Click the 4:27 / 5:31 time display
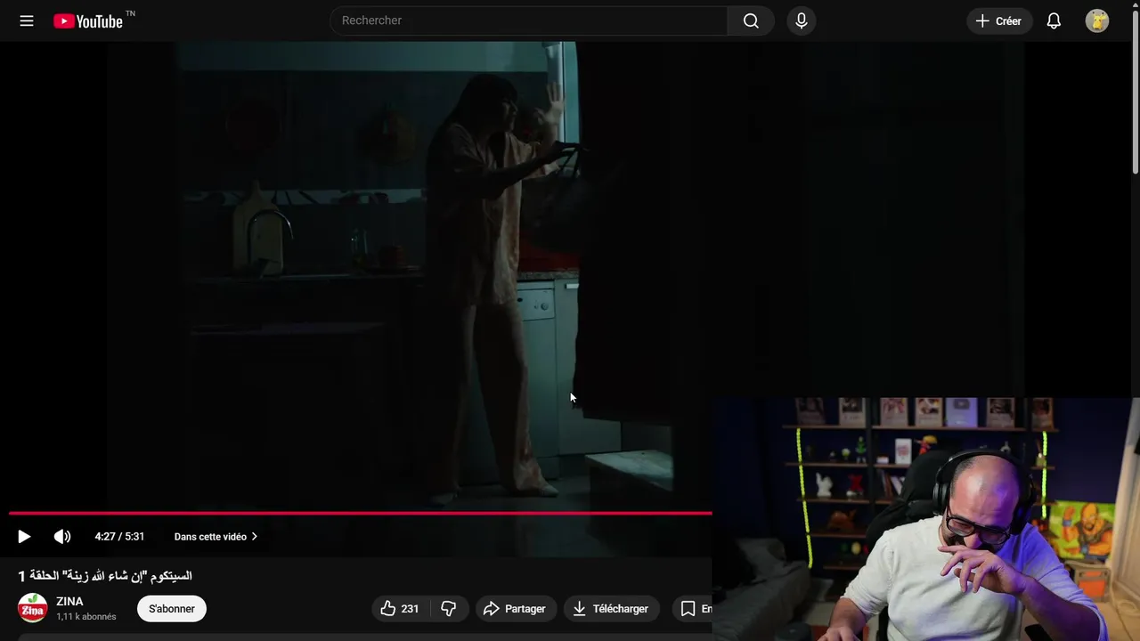 click(x=119, y=537)
